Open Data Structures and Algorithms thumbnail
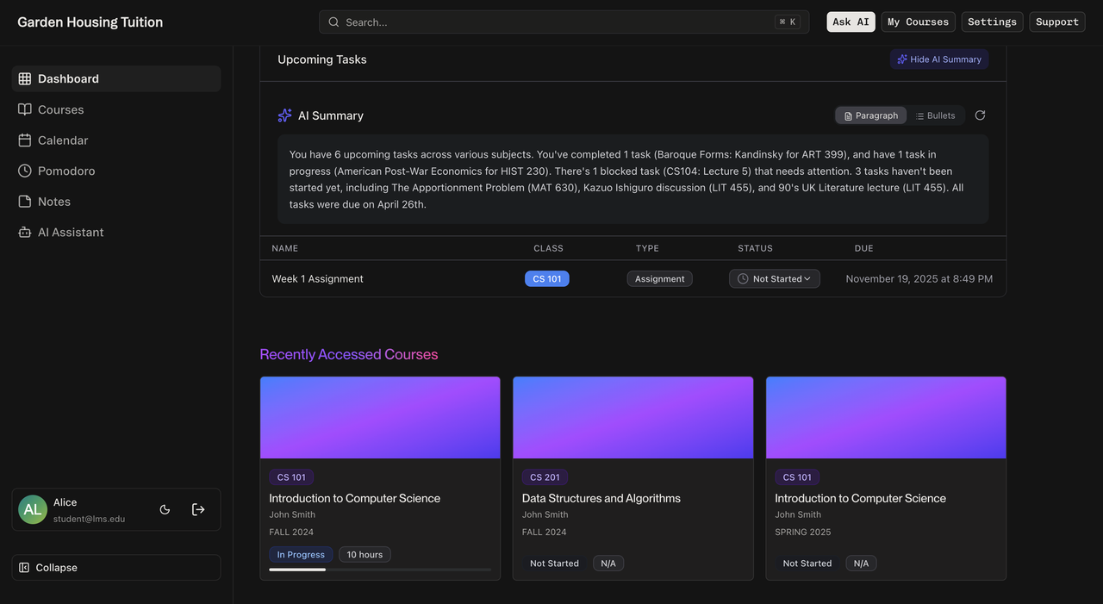The width and height of the screenshot is (1103, 604). (633, 418)
